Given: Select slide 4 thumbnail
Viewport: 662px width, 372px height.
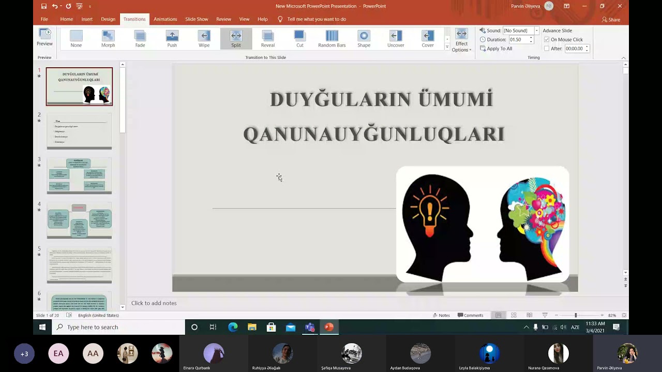Looking at the screenshot, I should coord(79,220).
